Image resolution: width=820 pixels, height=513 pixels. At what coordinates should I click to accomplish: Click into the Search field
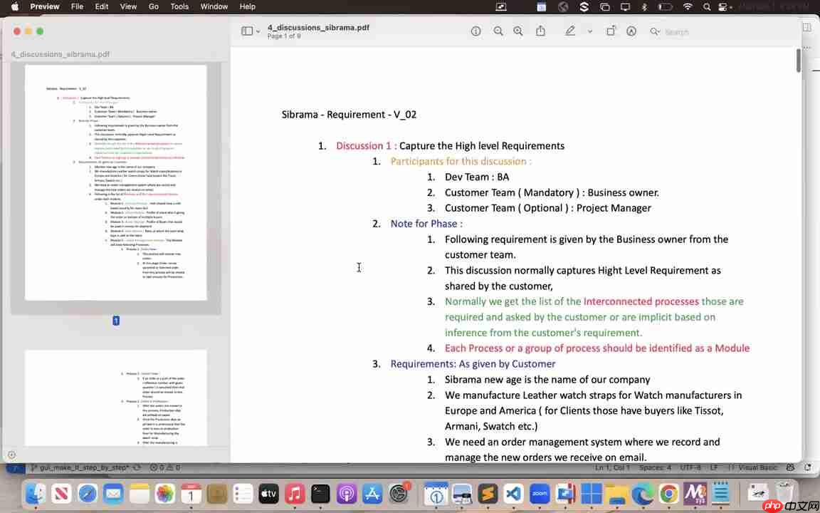[x=722, y=32]
